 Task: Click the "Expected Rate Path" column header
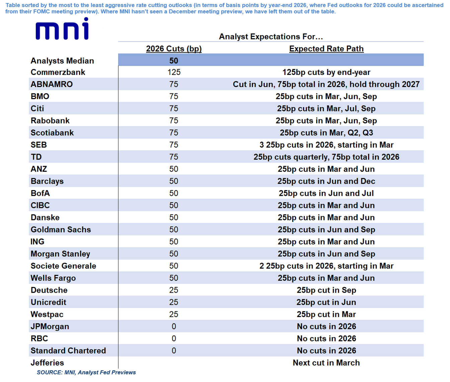tap(326, 49)
